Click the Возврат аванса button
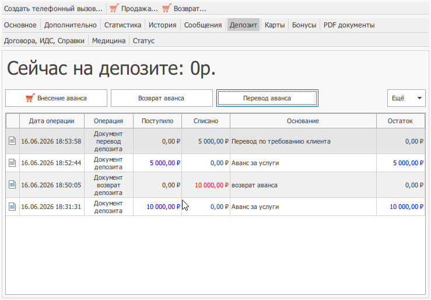This screenshot has width=431, height=300. (162, 98)
